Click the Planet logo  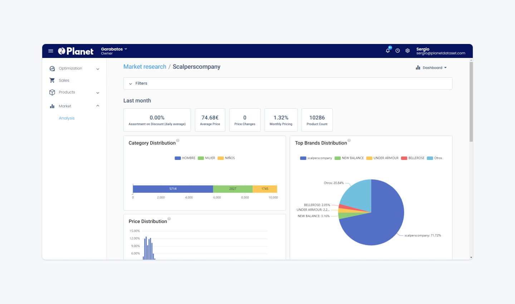[76, 51]
